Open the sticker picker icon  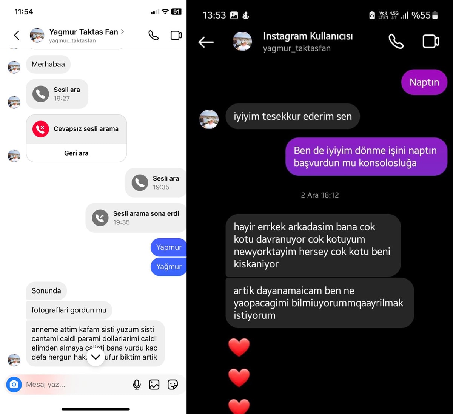click(x=173, y=385)
